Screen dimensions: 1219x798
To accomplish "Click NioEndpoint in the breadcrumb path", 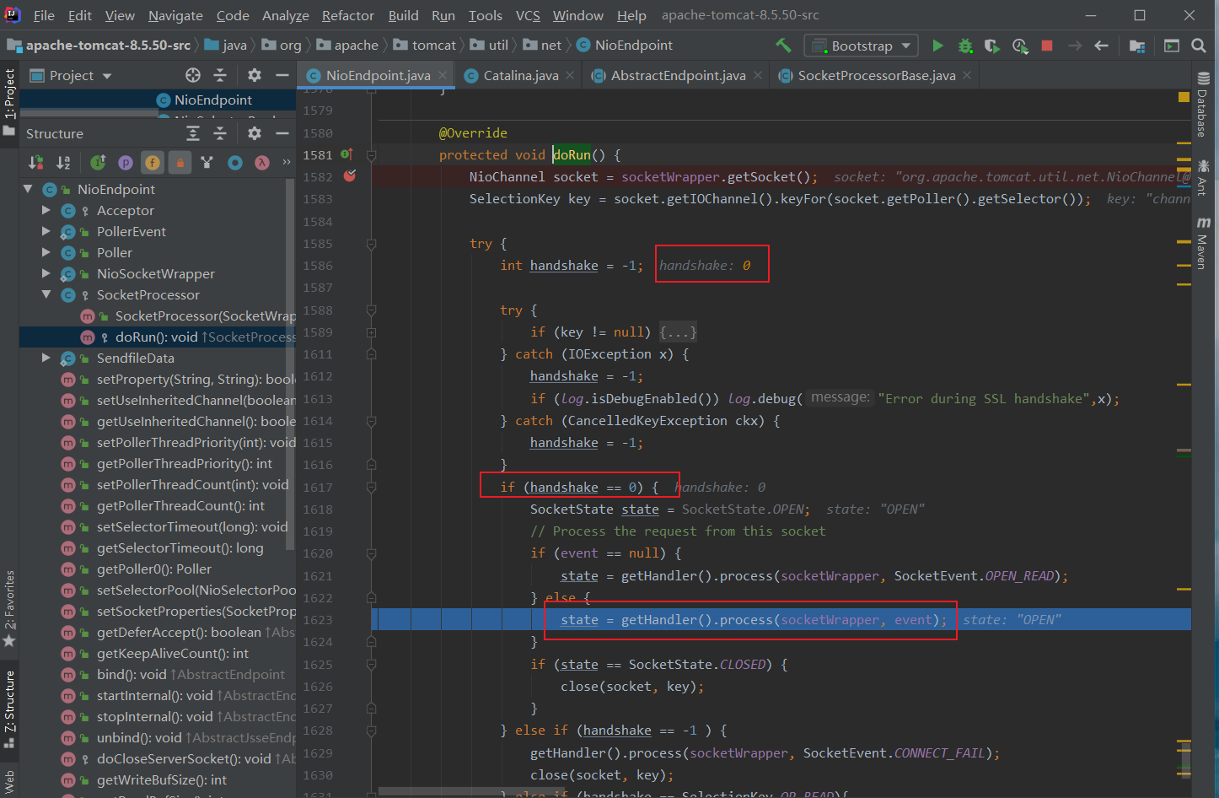I will pyautogui.click(x=633, y=45).
